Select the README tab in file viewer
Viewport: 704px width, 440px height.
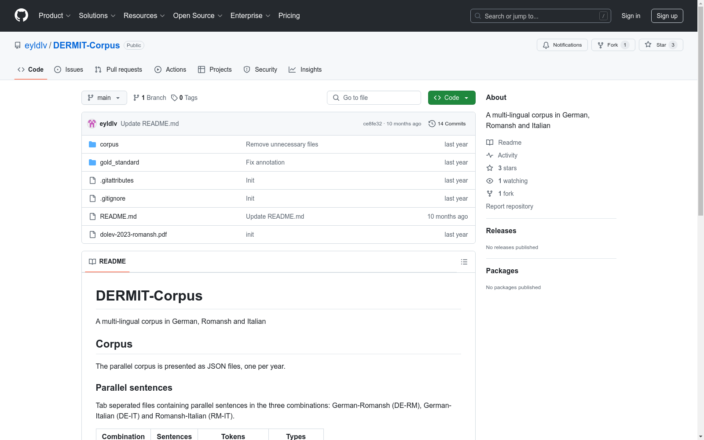(107, 261)
